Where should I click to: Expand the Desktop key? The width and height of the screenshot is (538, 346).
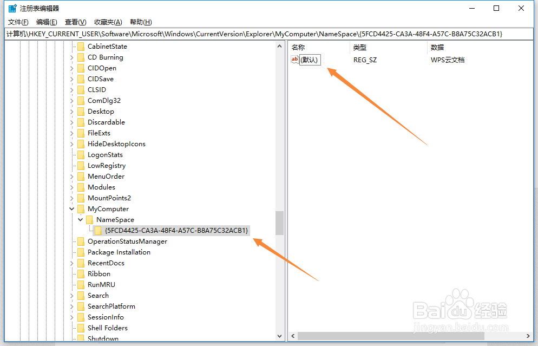(x=71, y=112)
